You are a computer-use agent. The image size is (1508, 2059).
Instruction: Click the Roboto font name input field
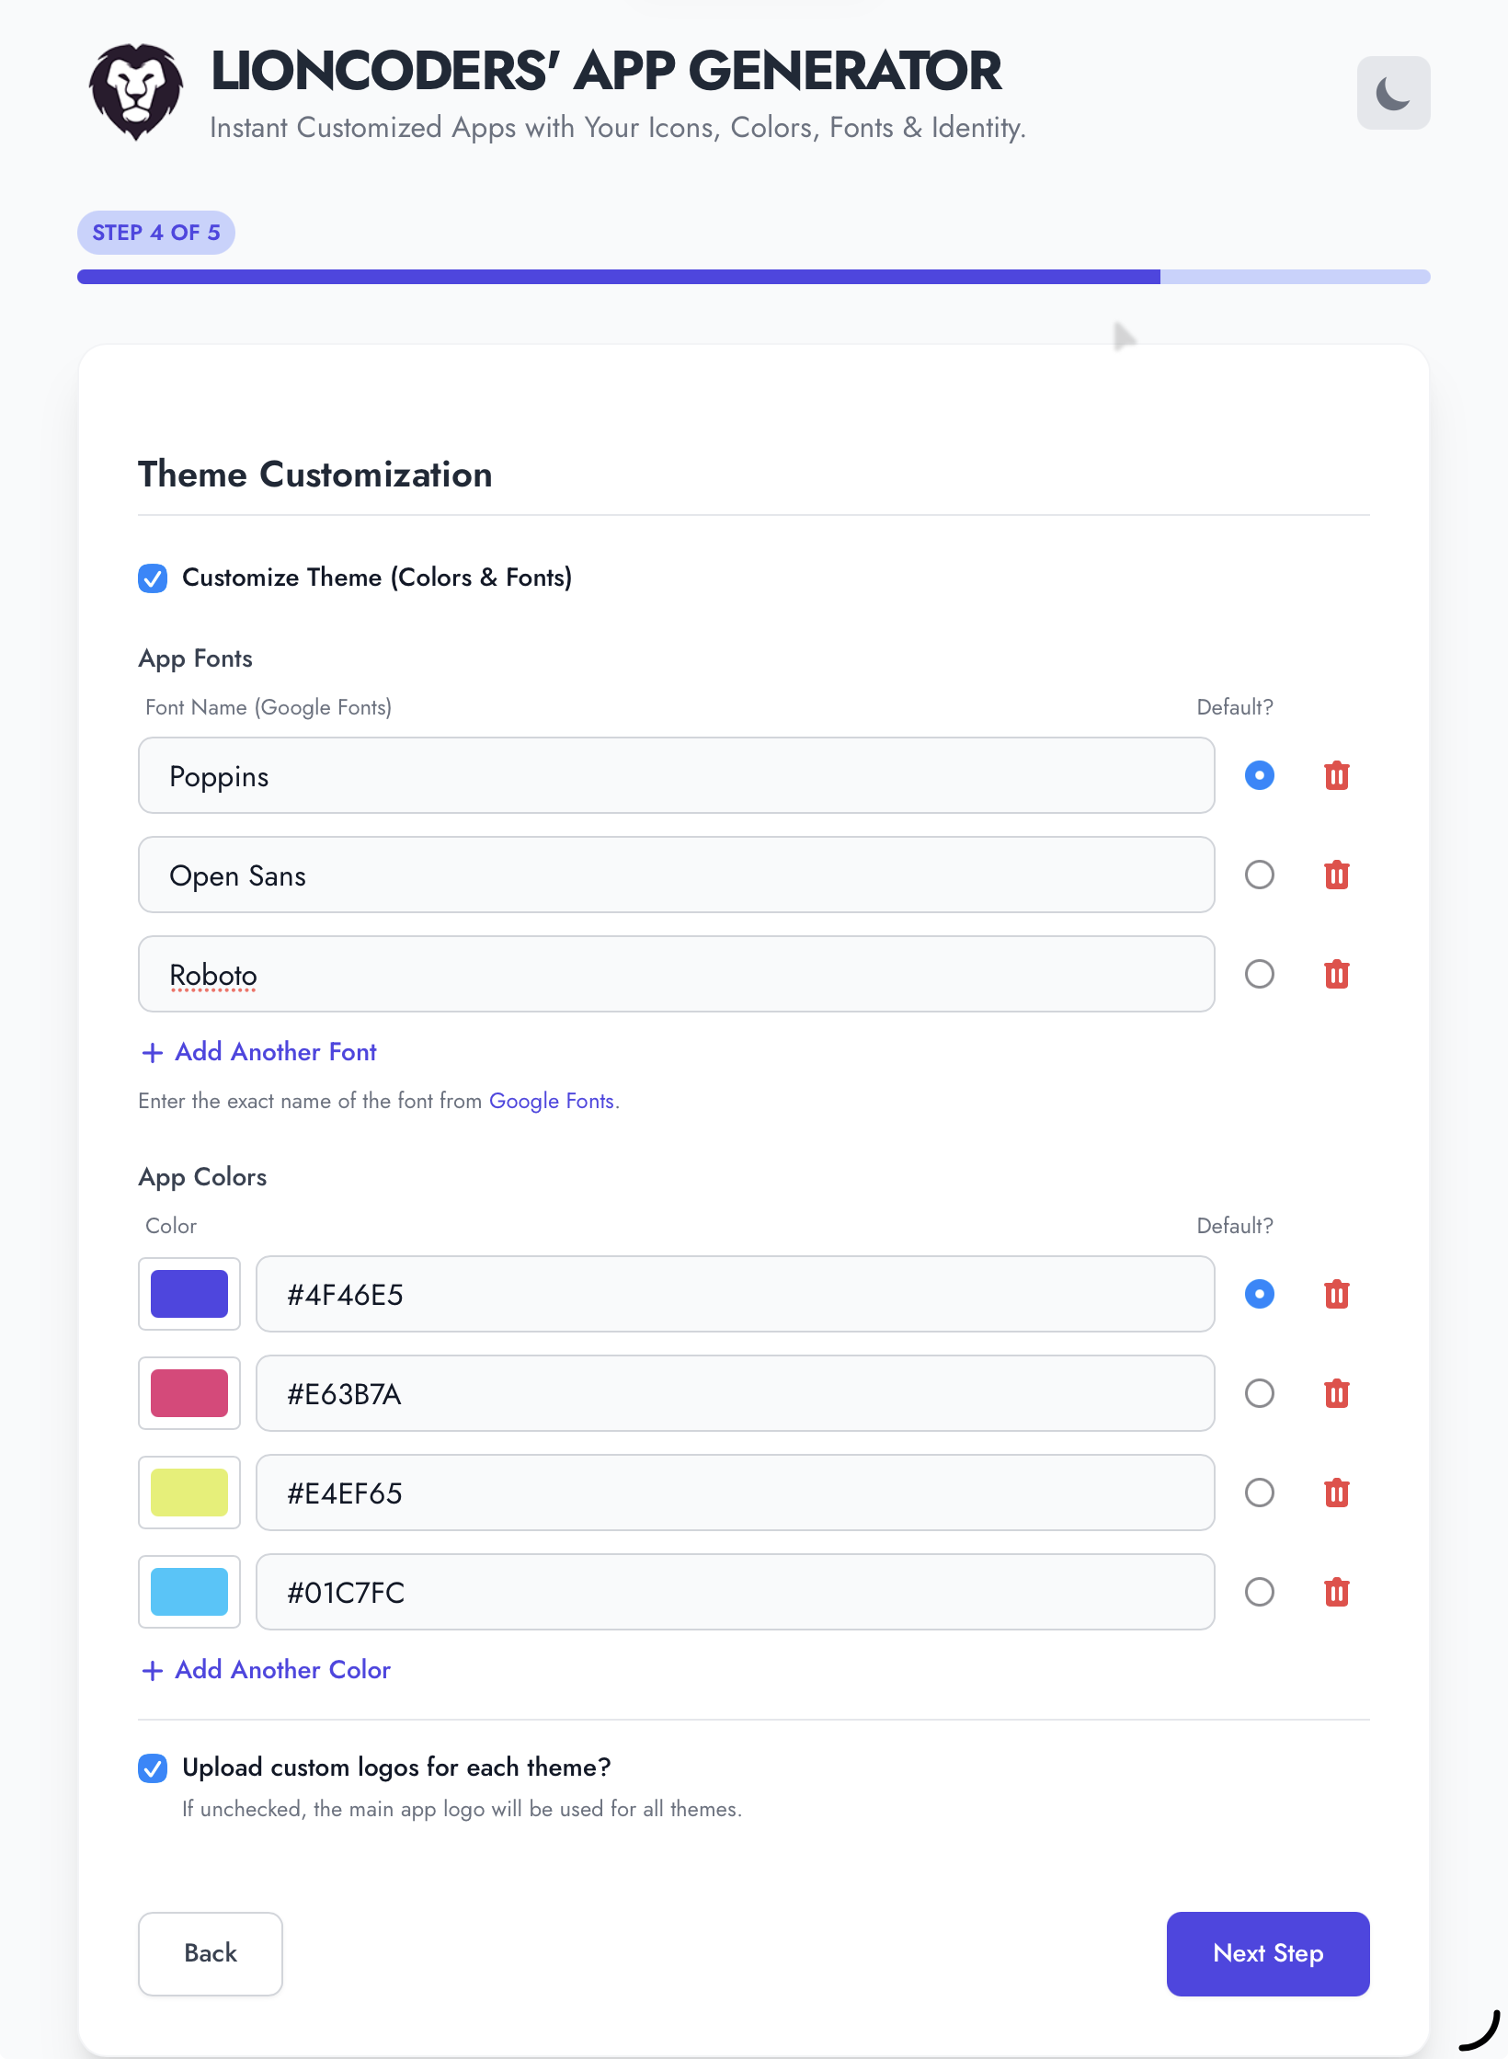click(x=676, y=974)
